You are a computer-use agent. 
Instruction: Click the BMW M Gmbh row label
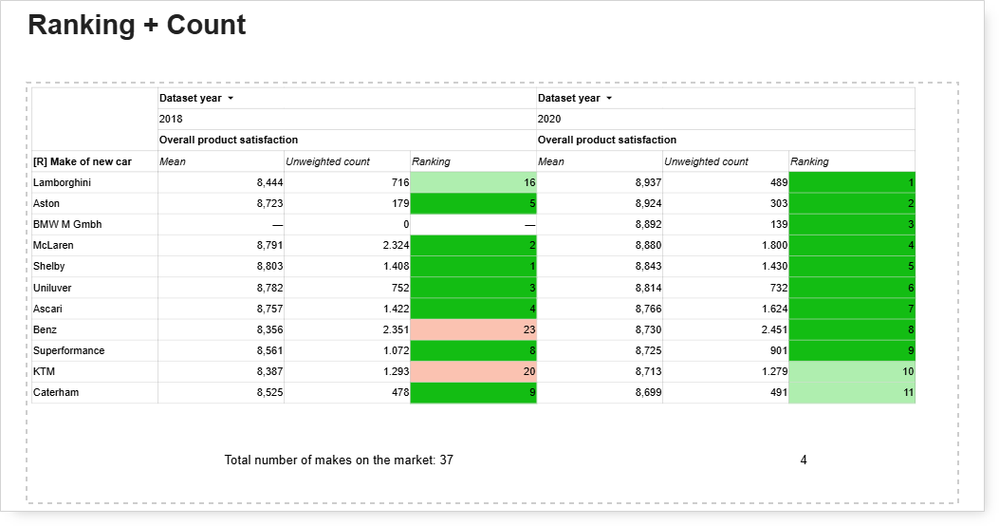[67, 224]
